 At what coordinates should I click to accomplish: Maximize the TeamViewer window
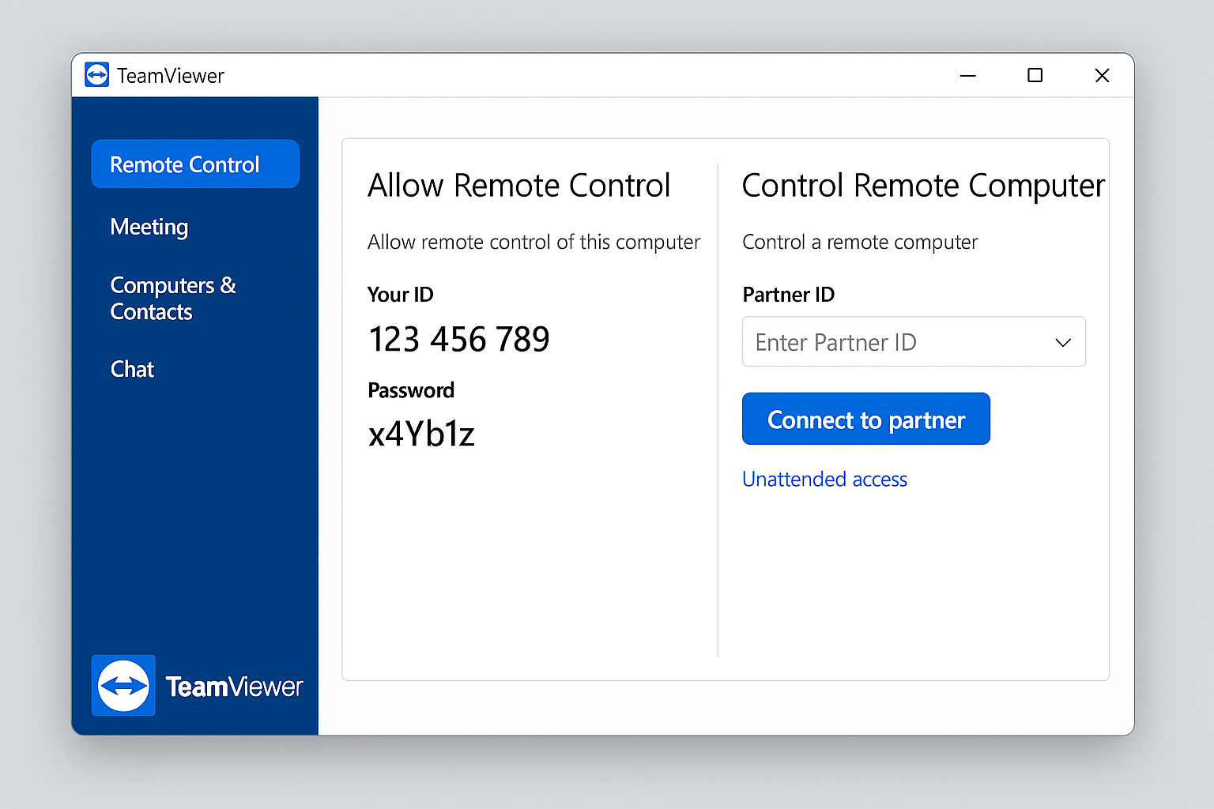tap(1035, 75)
